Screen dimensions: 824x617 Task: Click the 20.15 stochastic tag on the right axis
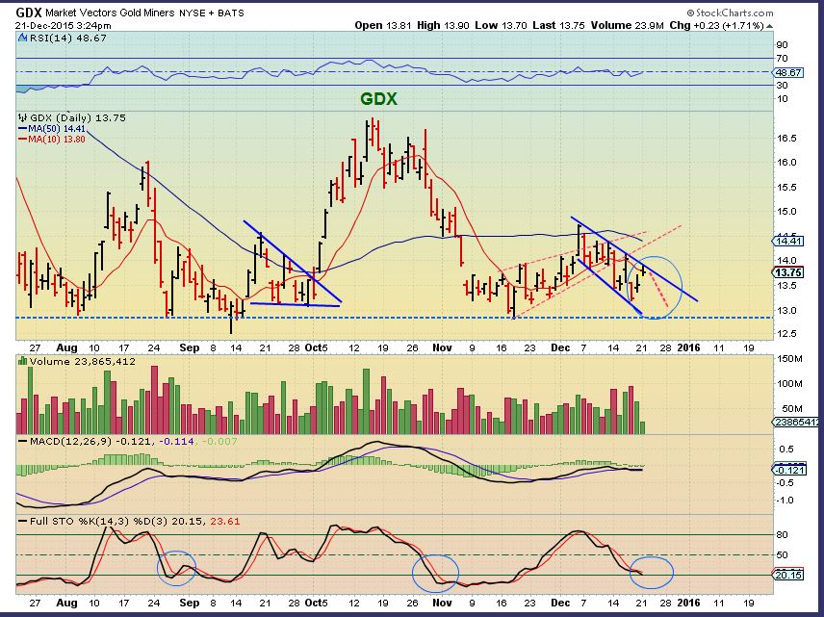pyautogui.click(x=788, y=575)
